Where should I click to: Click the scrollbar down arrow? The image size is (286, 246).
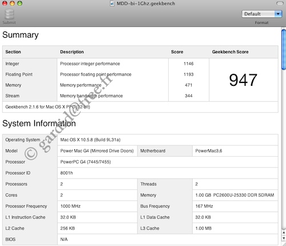pos(284,238)
